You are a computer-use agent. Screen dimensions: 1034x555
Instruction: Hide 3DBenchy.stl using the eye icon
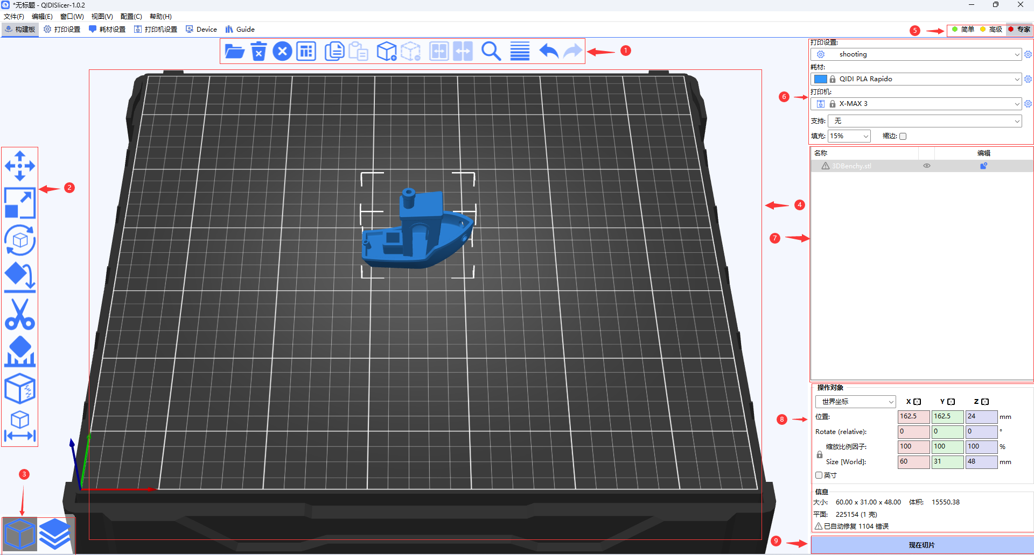[x=927, y=166]
